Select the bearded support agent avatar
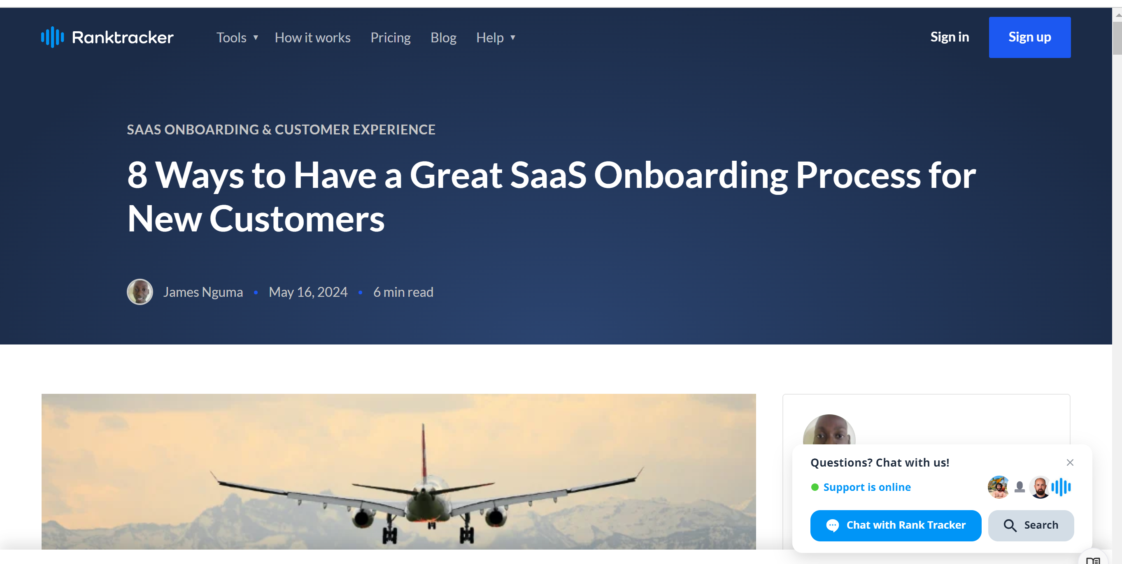 [1040, 487]
